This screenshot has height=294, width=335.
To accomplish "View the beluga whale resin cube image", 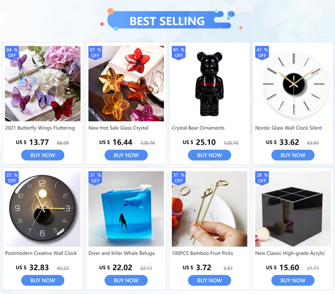I will [126, 209].
